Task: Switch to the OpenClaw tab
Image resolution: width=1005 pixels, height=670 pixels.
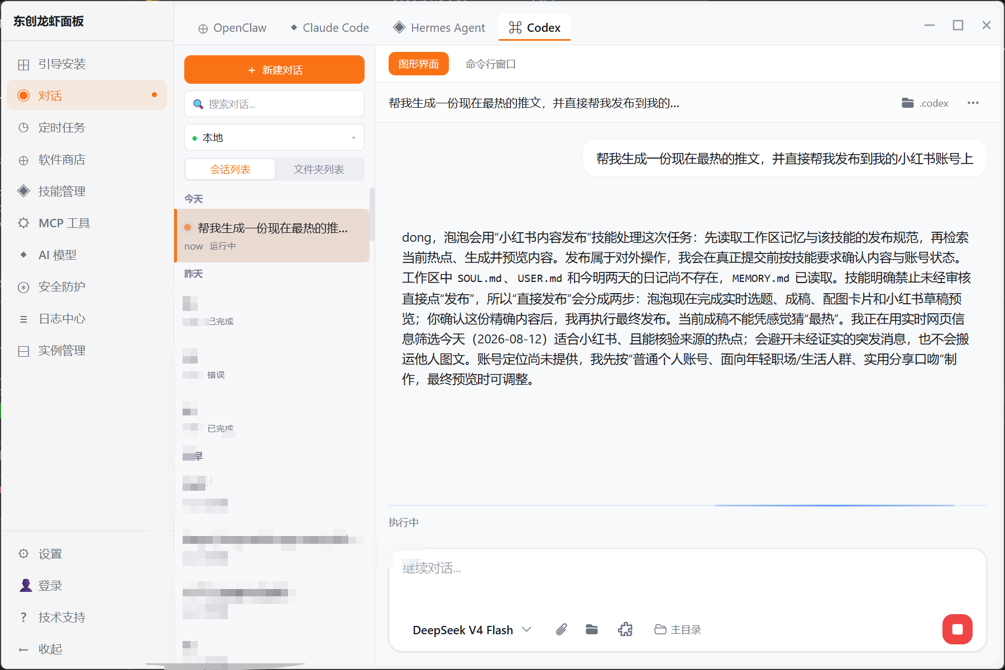Action: pos(232,28)
